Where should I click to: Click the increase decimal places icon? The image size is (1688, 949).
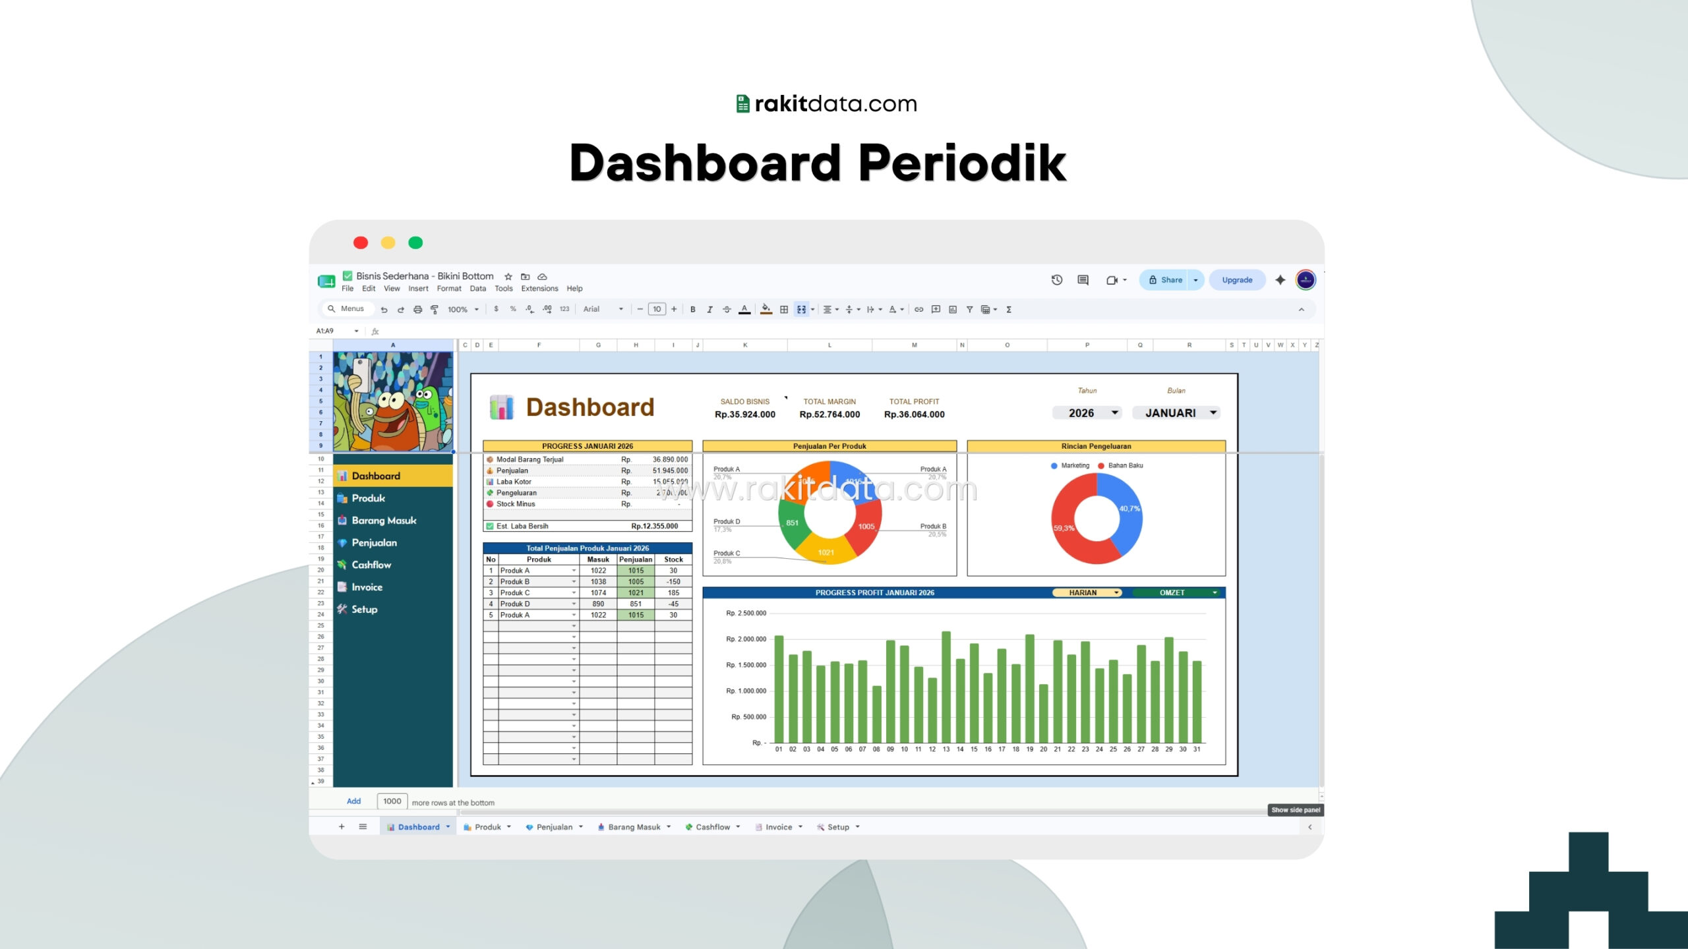point(547,309)
